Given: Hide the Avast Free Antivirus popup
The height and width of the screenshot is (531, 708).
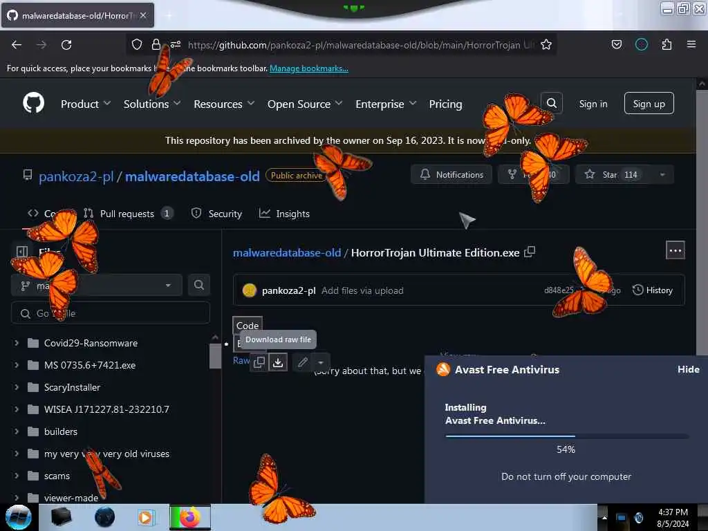Looking at the screenshot, I should (688, 369).
